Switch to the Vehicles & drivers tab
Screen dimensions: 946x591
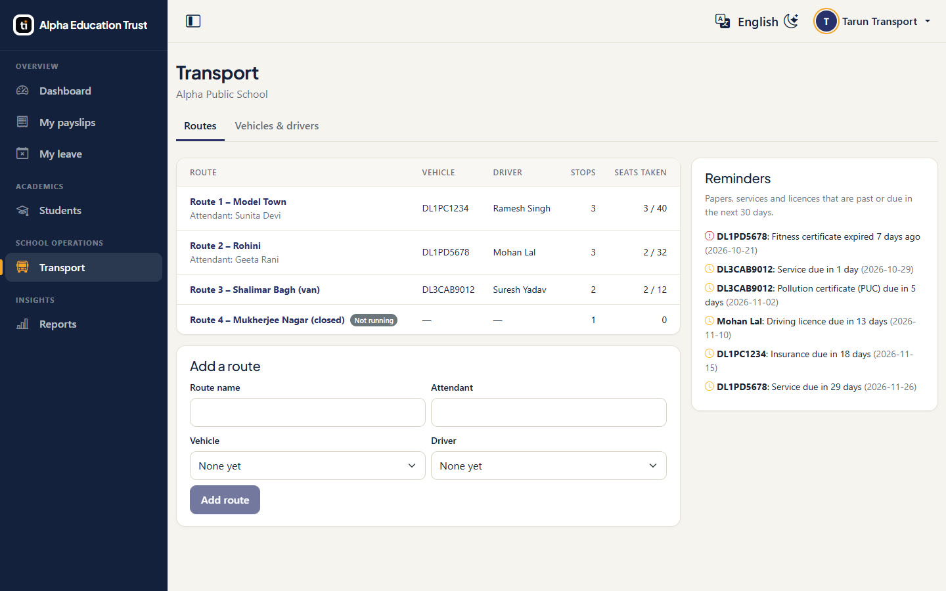pos(277,126)
